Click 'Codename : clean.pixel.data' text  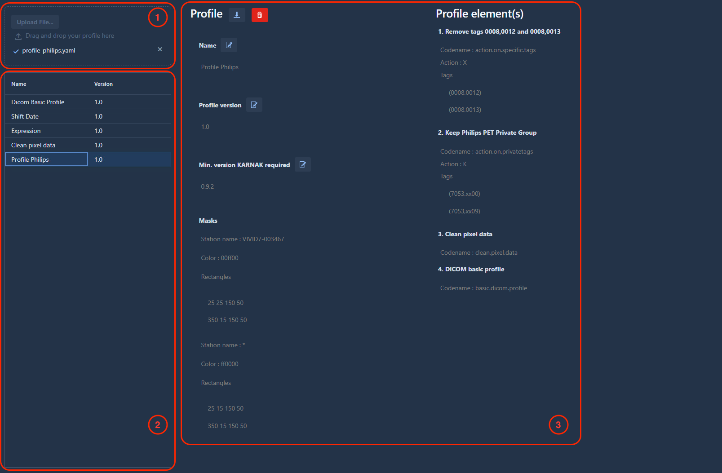pyautogui.click(x=479, y=252)
